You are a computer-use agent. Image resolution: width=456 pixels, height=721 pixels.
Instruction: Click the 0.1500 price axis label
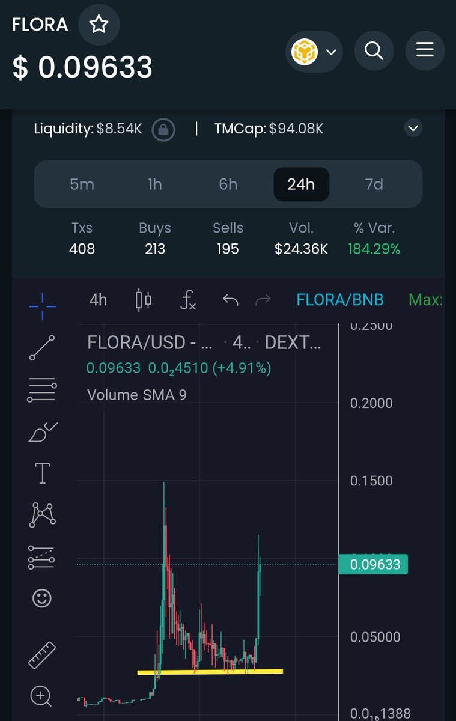(x=371, y=481)
